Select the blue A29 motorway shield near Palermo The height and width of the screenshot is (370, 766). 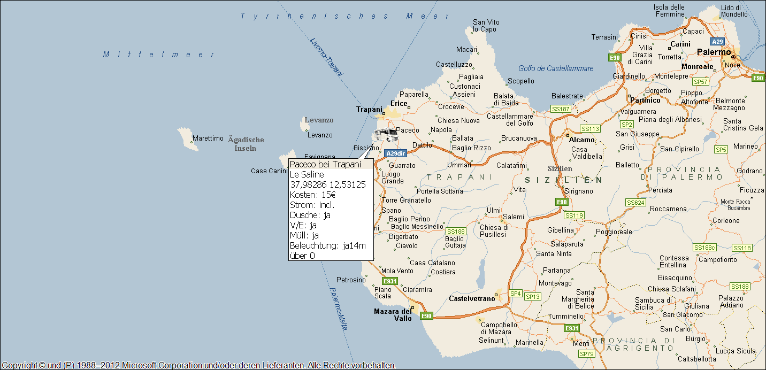[x=717, y=41]
